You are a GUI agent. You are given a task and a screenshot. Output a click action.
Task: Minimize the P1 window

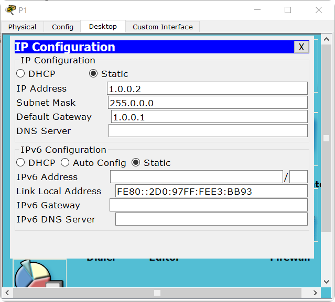[x=257, y=10]
